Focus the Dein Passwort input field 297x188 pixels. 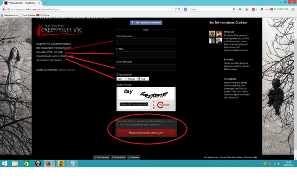point(146,67)
